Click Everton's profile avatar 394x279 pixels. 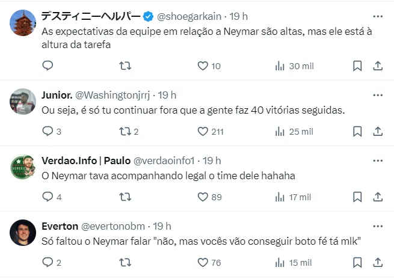[x=23, y=232]
